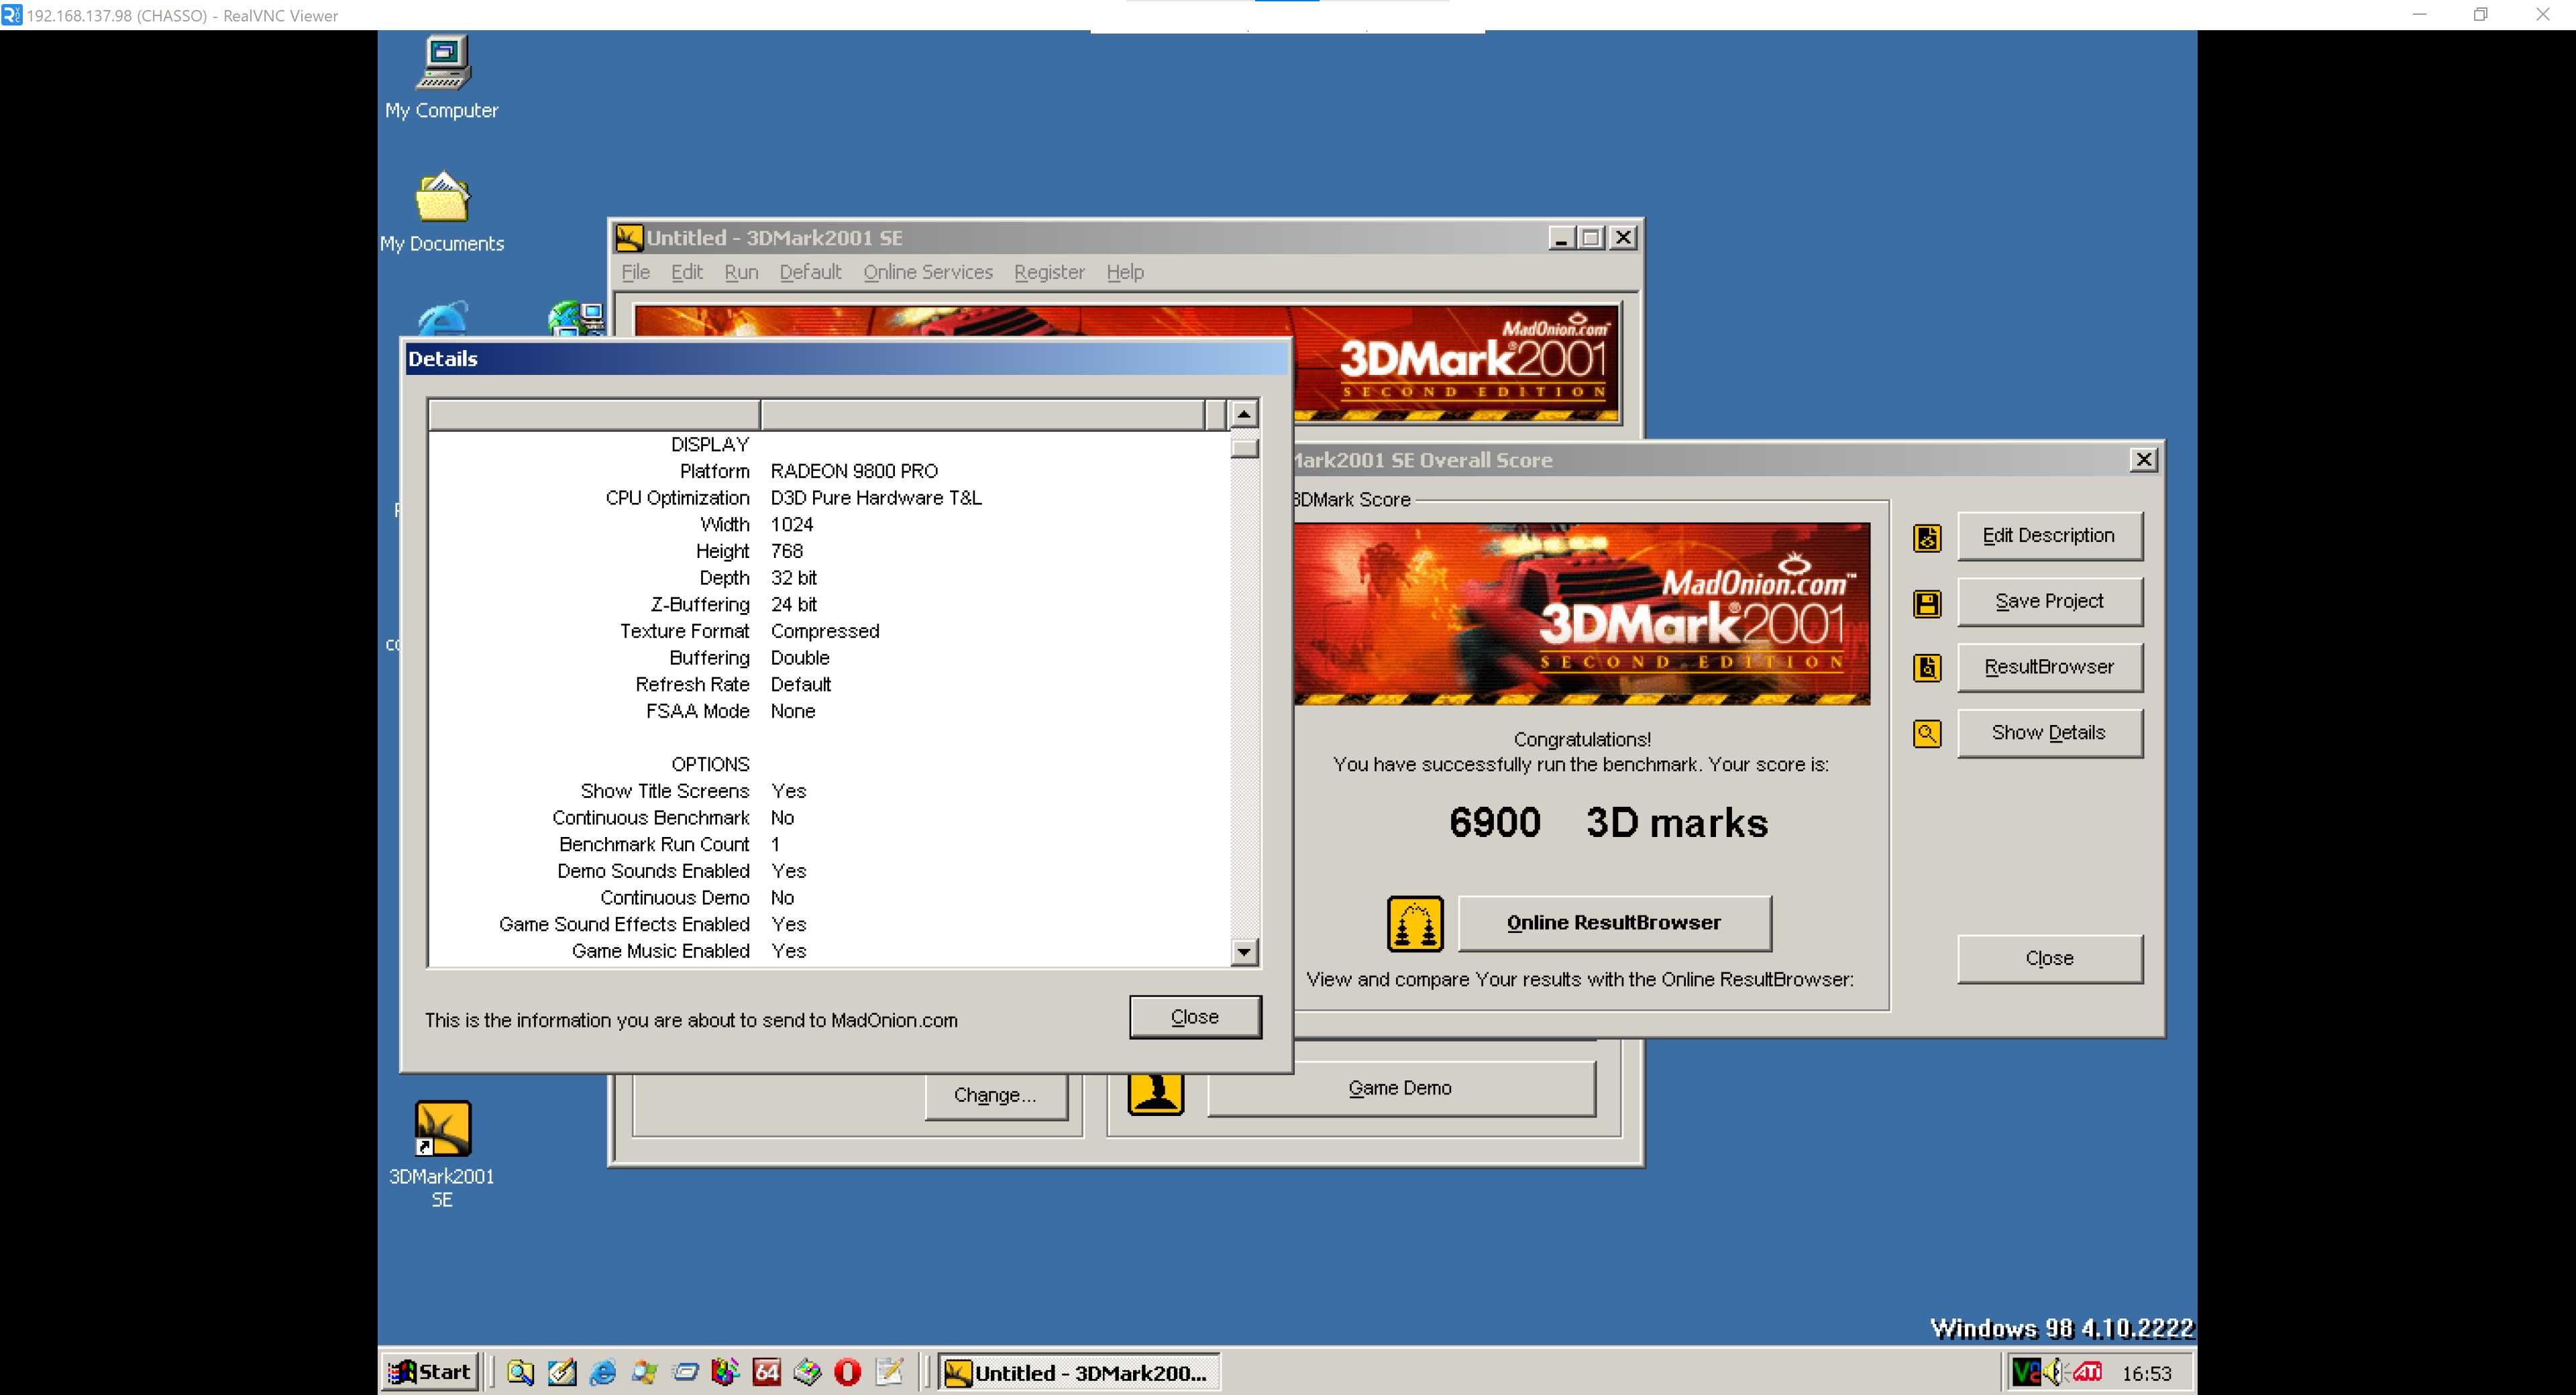Screen dimensions: 2576x1395
Task: Click the Change... button
Action: point(995,1095)
